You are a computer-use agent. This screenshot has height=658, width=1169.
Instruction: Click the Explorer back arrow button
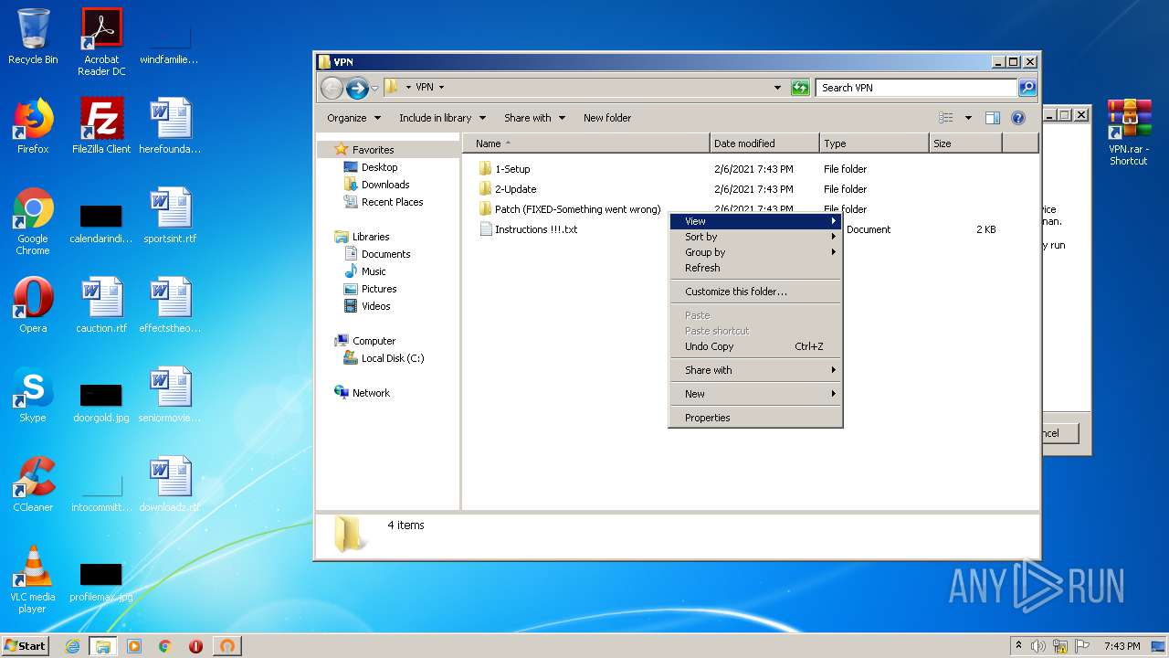(332, 88)
